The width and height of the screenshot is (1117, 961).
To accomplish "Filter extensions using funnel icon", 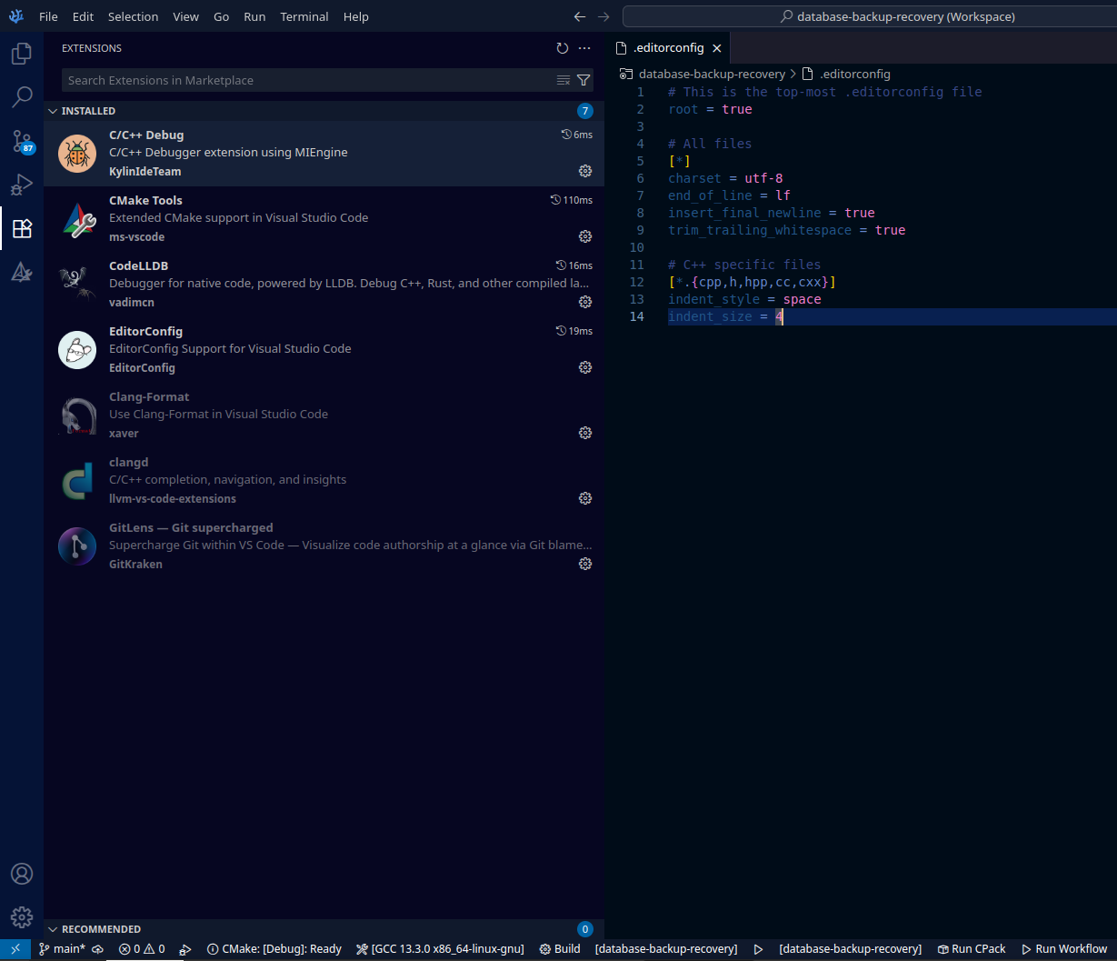I will click(x=583, y=80).
